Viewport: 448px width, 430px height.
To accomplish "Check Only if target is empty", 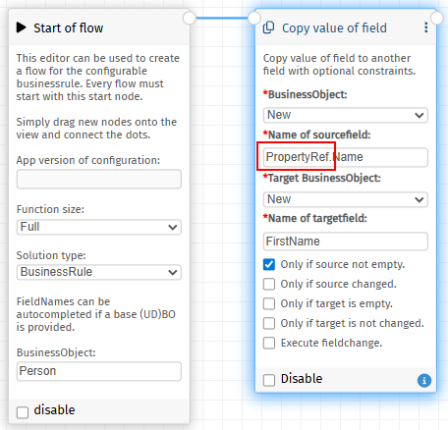I will [x=269, y=303].
